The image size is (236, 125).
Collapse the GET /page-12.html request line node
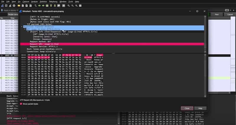click(25, 29)
